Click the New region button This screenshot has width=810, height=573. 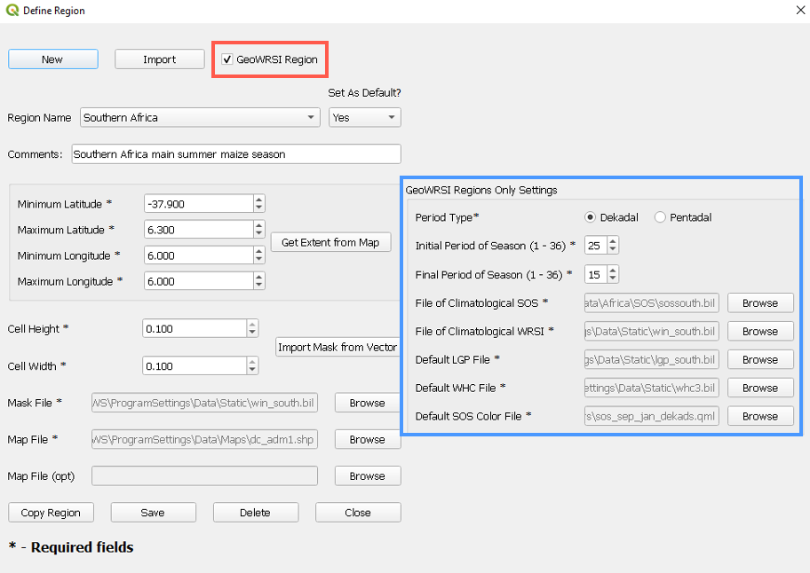click(52, 59)
